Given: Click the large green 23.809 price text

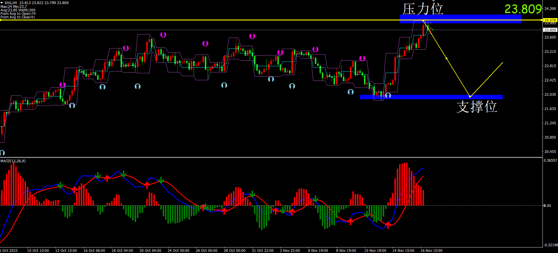Looking at the screenshot, I should (523, 9).
